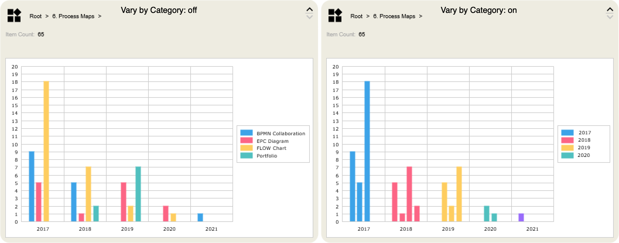619x243 pixels.
Task: Click the blue BPMN Collaboration legend swatch
Action: [x=246, y=133]
